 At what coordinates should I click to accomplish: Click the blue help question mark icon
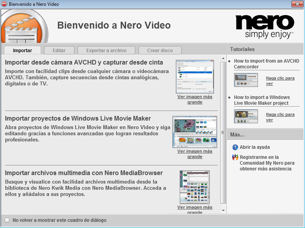[235, 147]
